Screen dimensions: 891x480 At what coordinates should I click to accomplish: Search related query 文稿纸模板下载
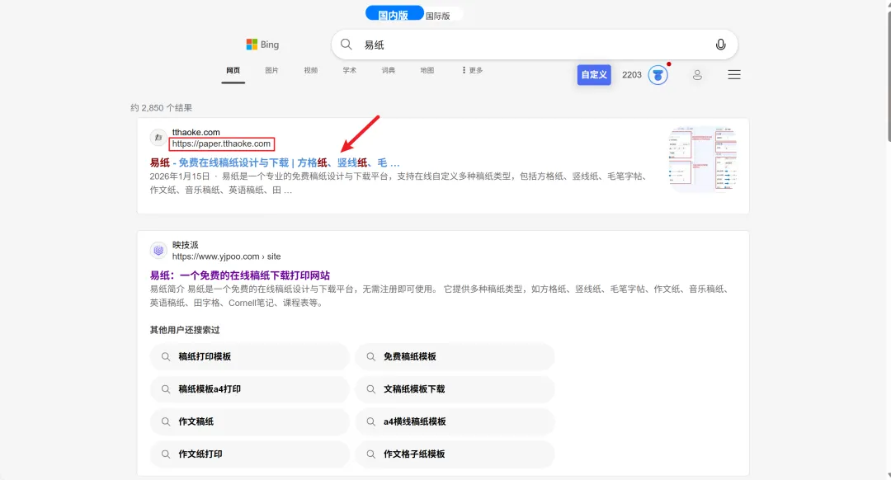tap(455, 389)
